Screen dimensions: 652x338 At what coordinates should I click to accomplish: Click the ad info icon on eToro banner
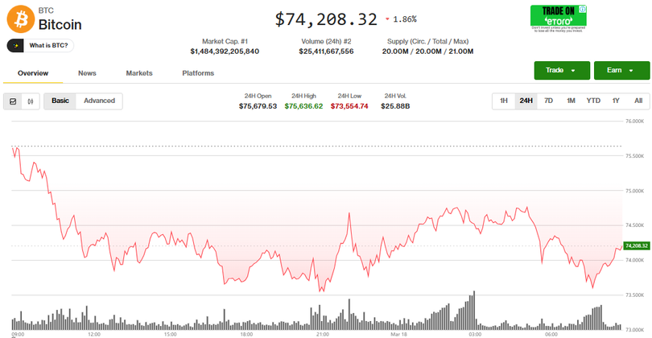(583, 9)
